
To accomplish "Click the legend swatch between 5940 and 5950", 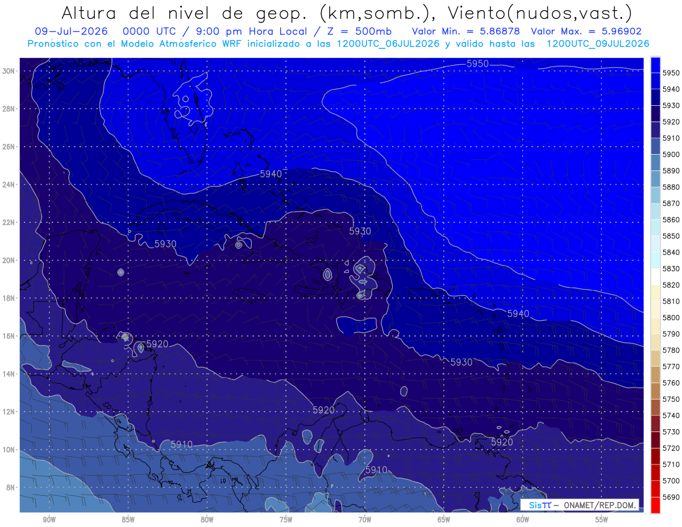I will point(655,81).
